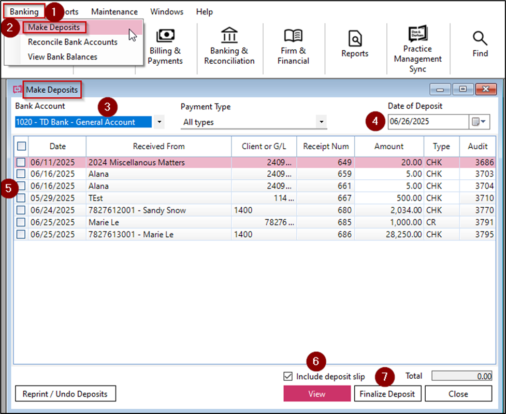Expand the Payment Type dropdown
This screenshot has height=414, width=506.
coord(322,122)
